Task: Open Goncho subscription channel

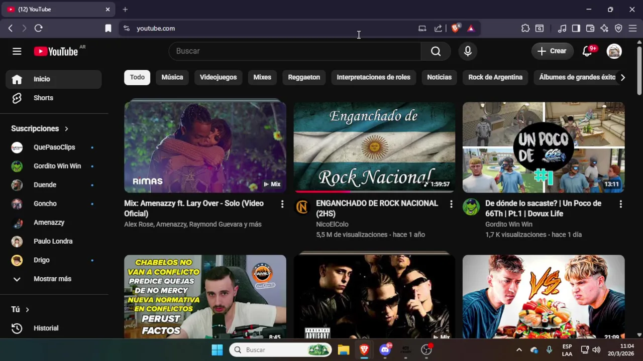Action: 54,204
